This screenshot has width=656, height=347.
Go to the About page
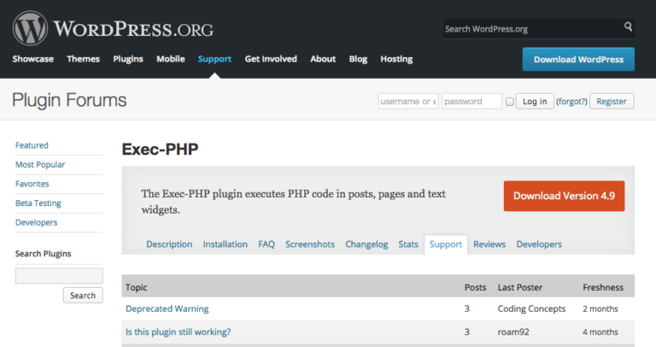coord(323,59)
